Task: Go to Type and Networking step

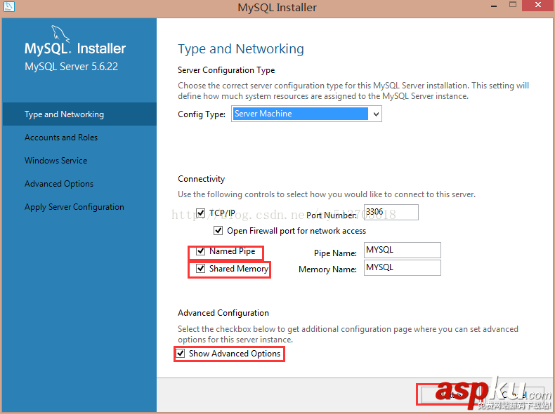Action: coord(79,114)
